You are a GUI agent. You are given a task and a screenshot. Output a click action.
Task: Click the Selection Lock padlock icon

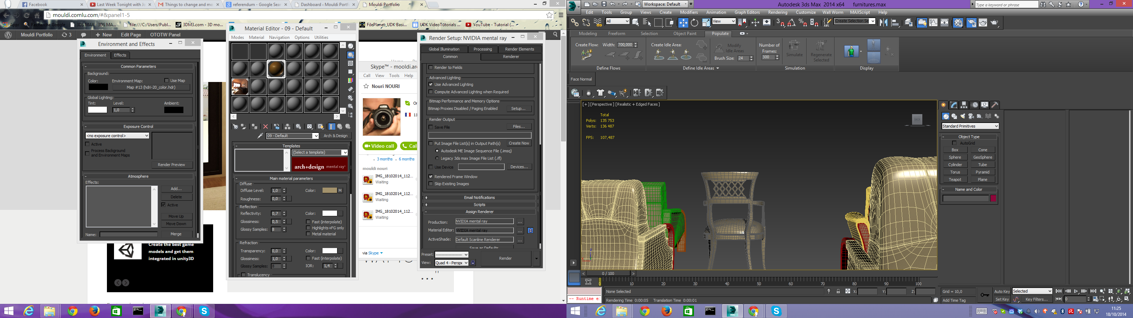point(838,291)
